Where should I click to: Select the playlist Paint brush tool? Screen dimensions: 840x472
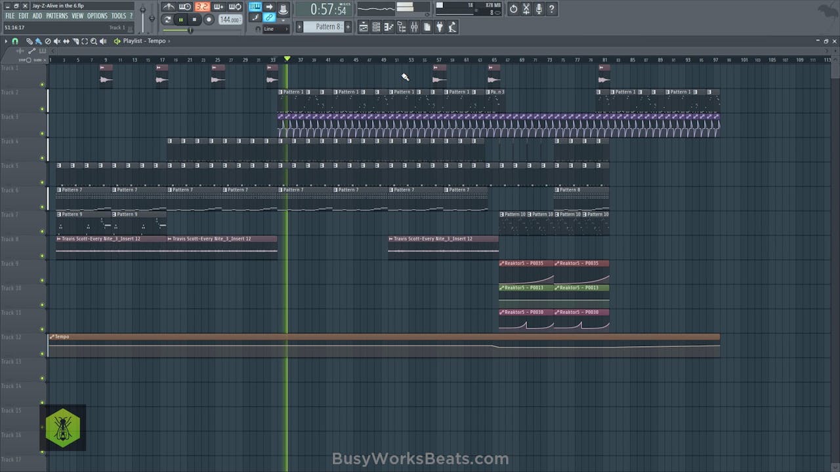tap(38, 41)
